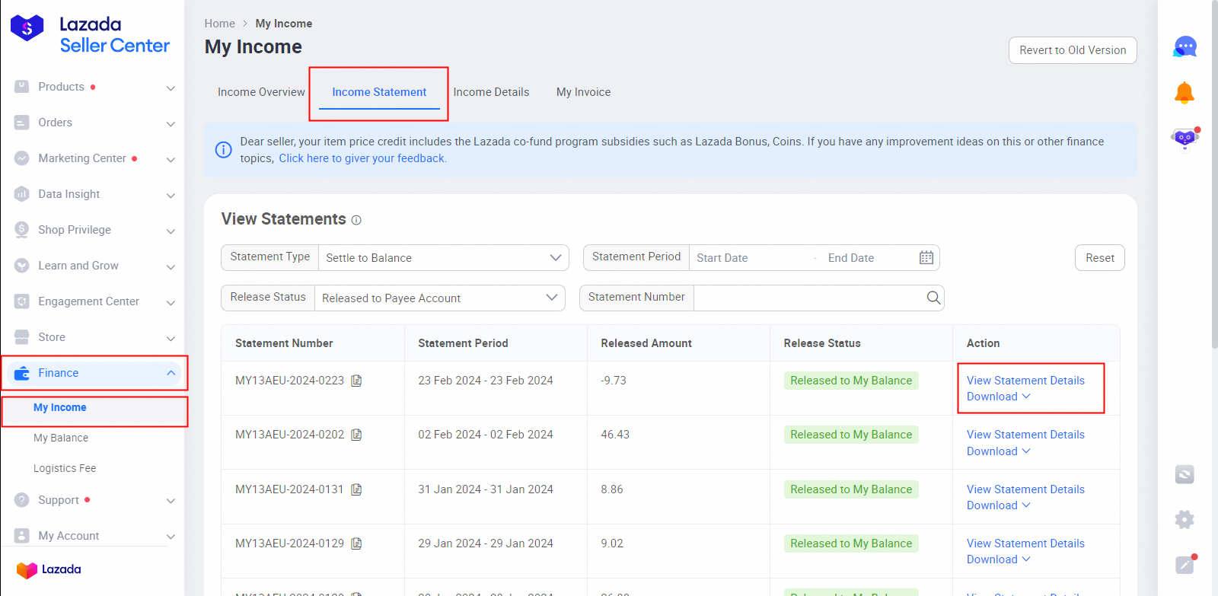
Task: Switch to the My Invoice tab
Action: pyautogui.click(x=583, y=92)
